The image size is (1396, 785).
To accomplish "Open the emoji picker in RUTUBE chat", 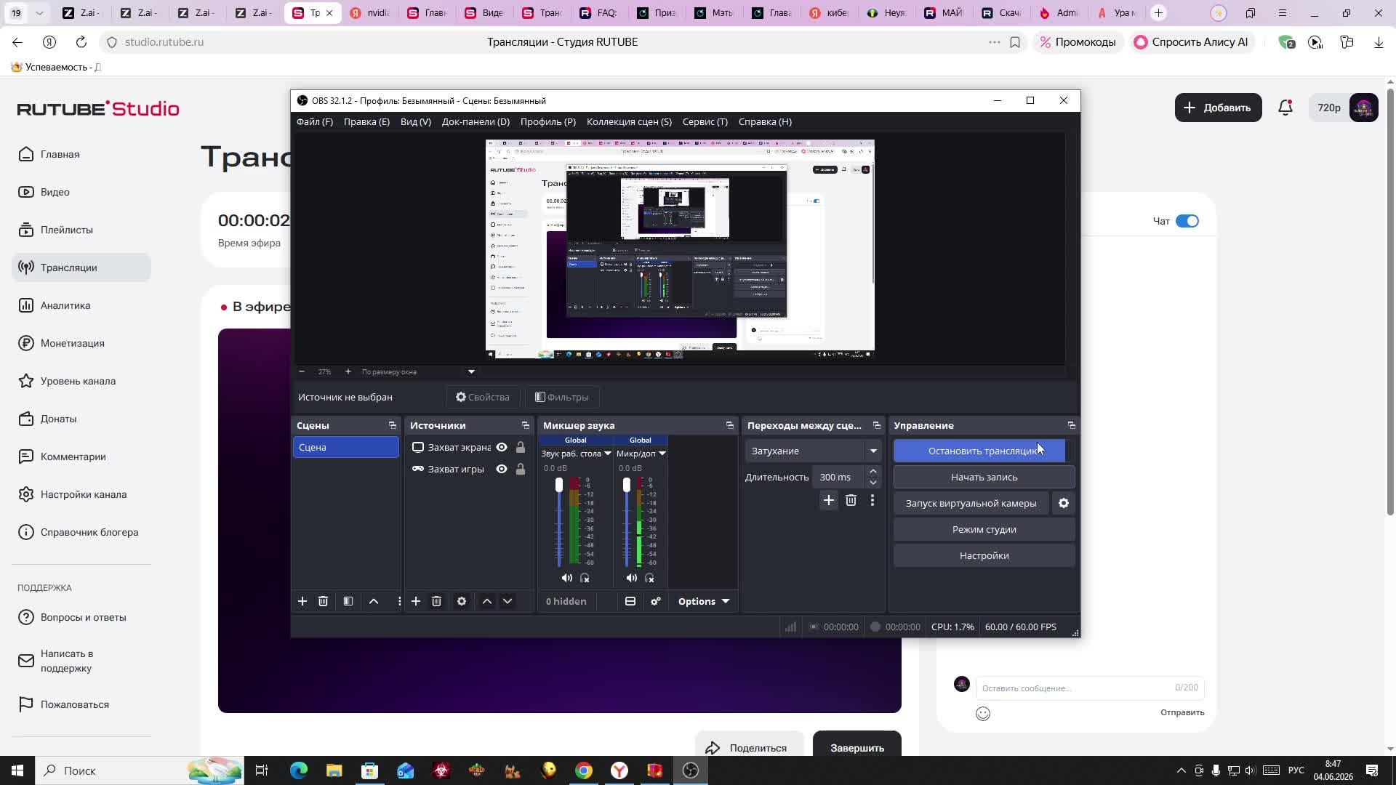I will pos(983,714).
